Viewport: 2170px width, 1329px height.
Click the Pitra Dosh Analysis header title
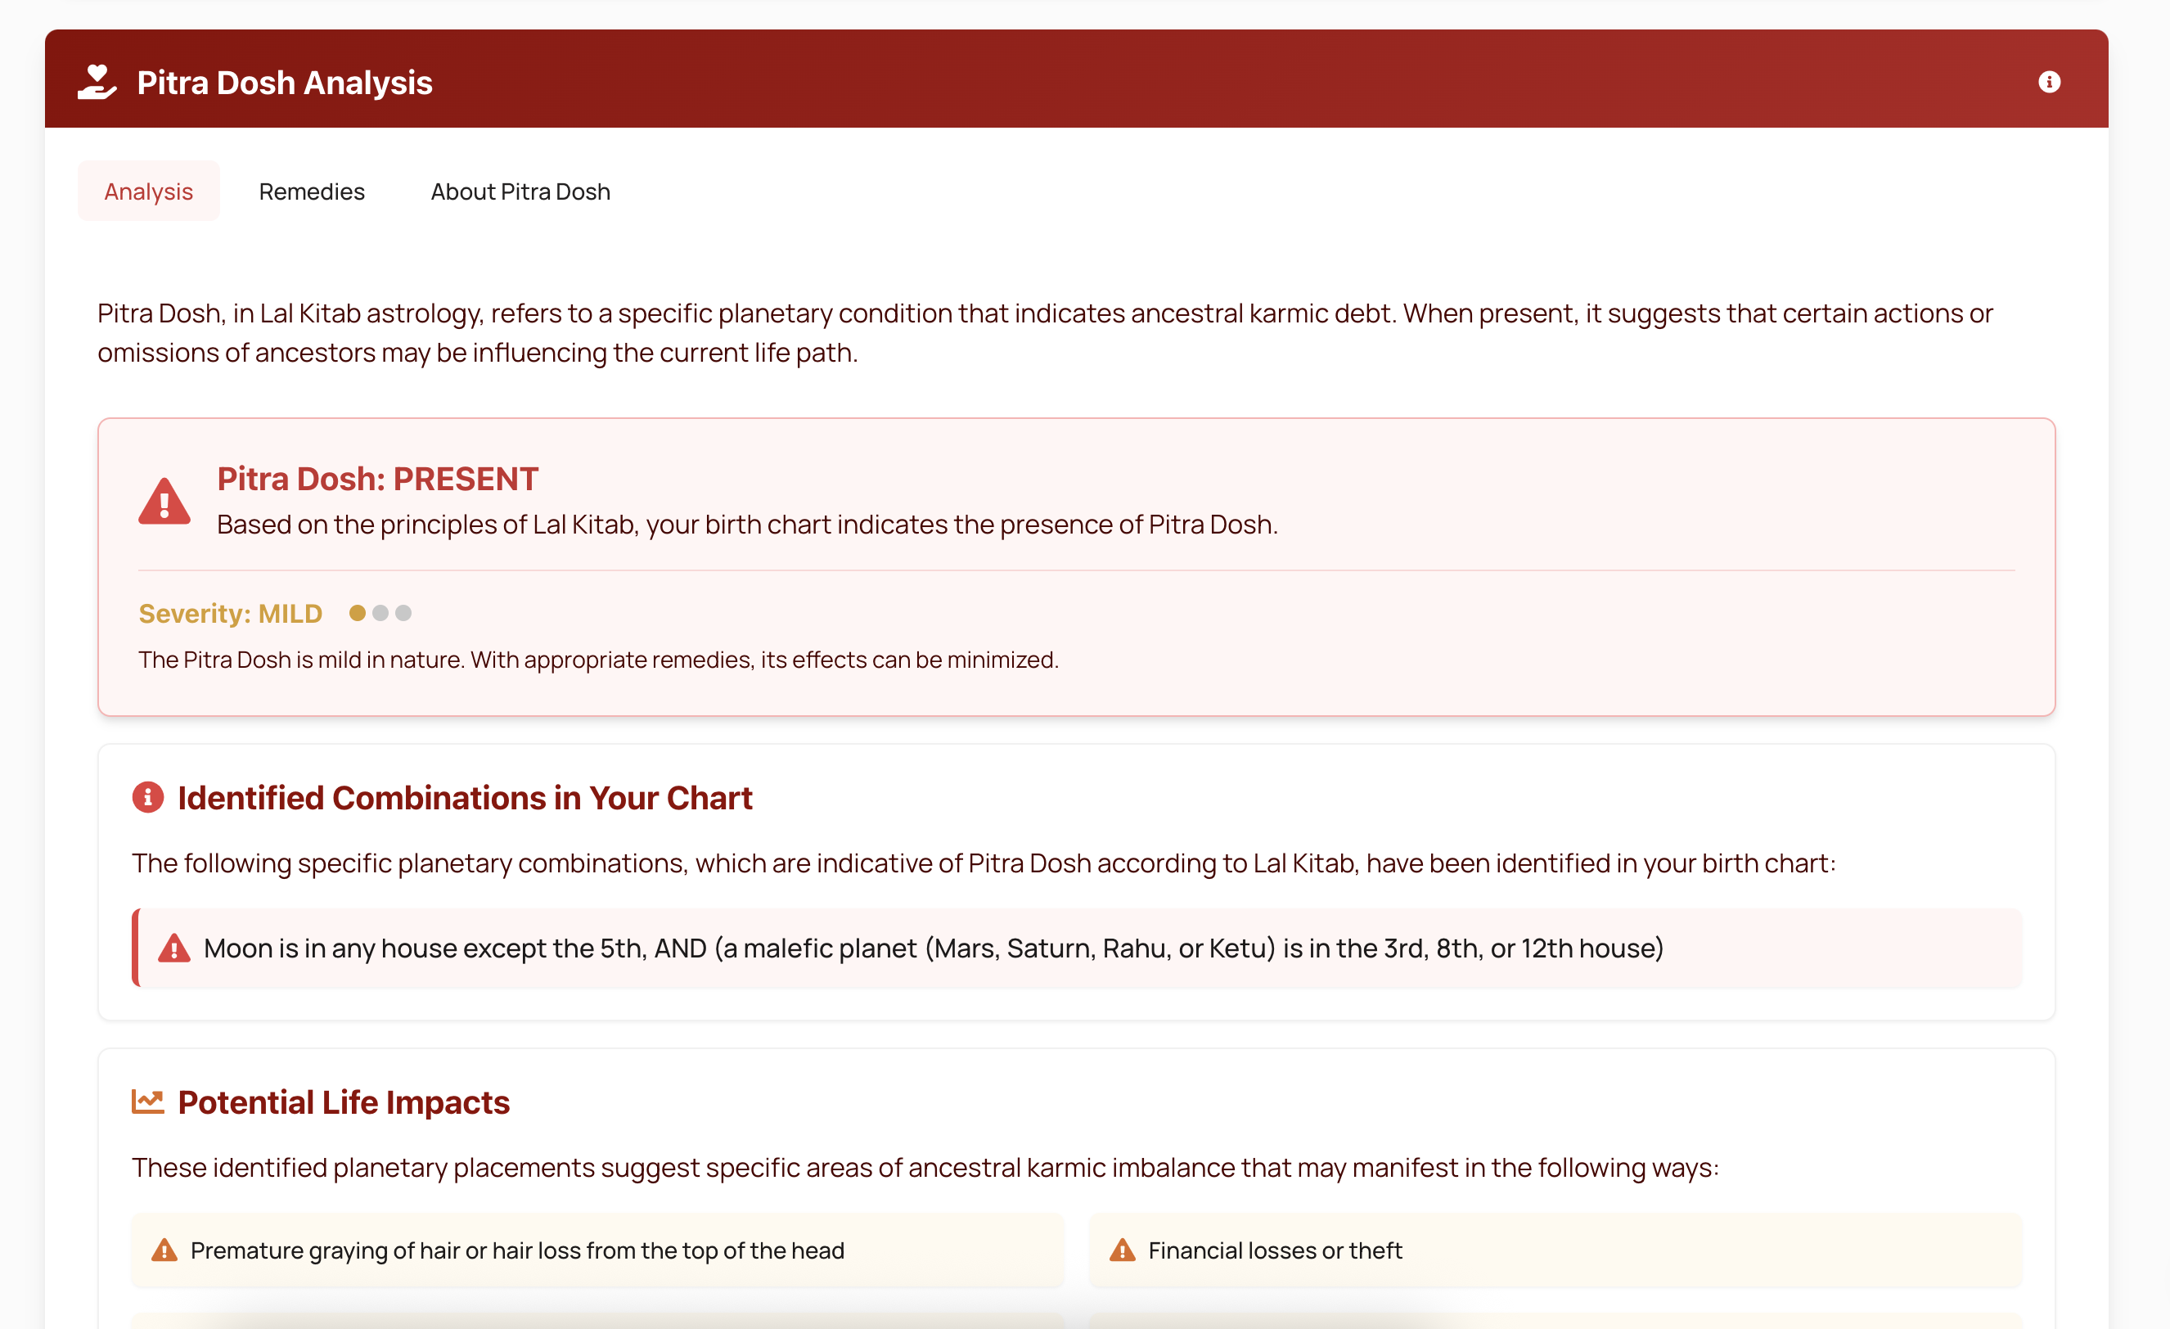coord(286,83)
